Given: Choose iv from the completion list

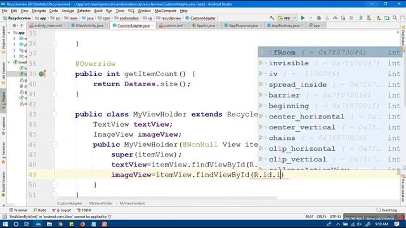Looking at the screenshot, I should (x=330, y=73).
